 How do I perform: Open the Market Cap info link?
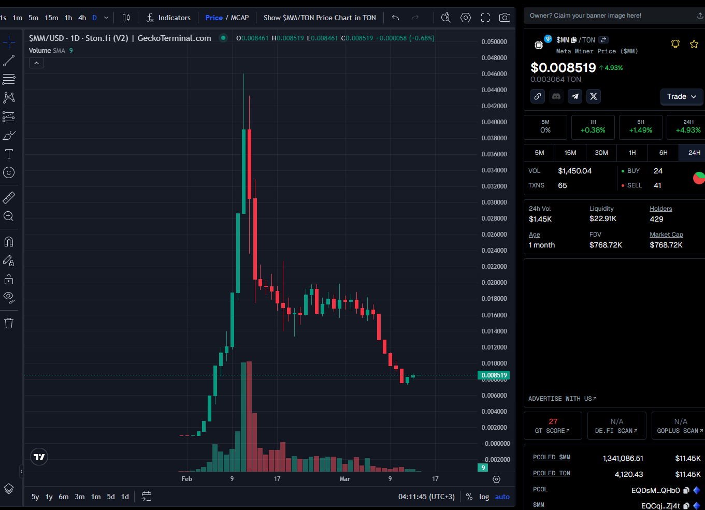coord(666,235)
